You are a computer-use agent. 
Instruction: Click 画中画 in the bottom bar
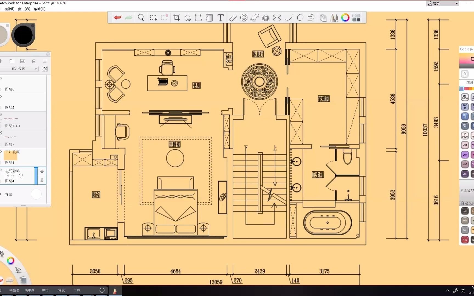click(30, 291)
